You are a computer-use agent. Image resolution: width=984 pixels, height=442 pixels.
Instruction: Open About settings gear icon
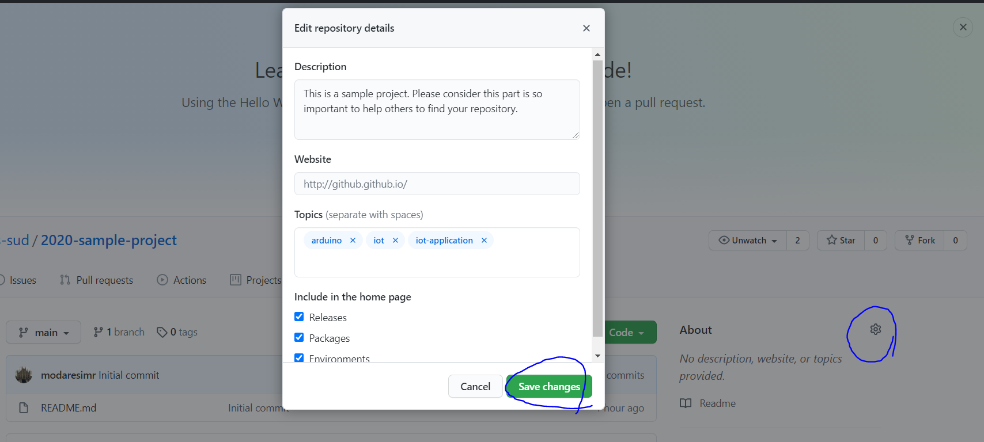tap(876, 329)
